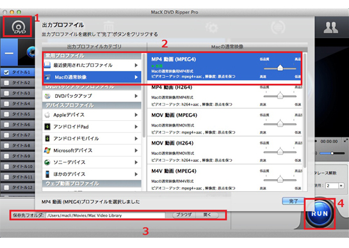349x248 pixels.
Task: Click the fullscreen preview expand icon
Action: [345, 141]
